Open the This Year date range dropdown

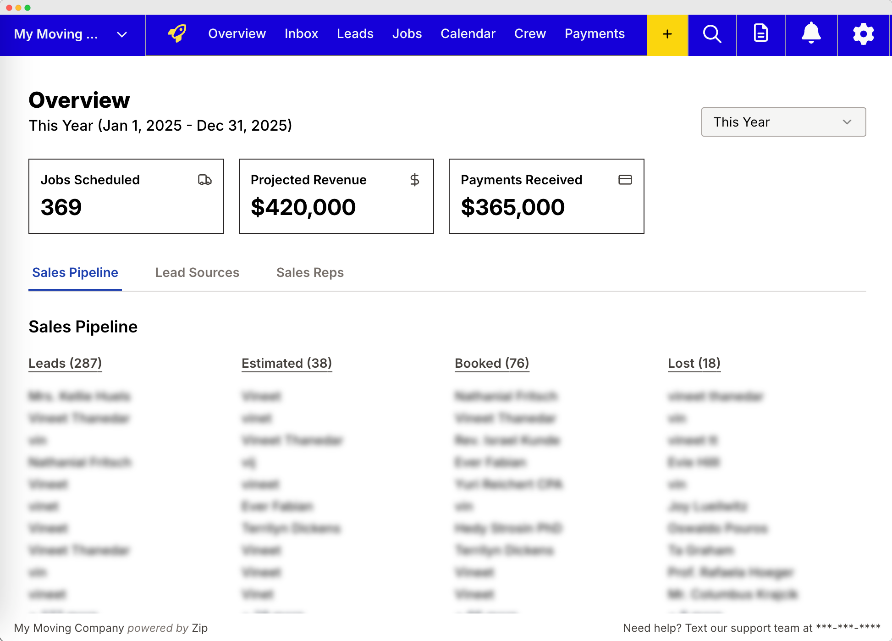[x=783, y=122]
